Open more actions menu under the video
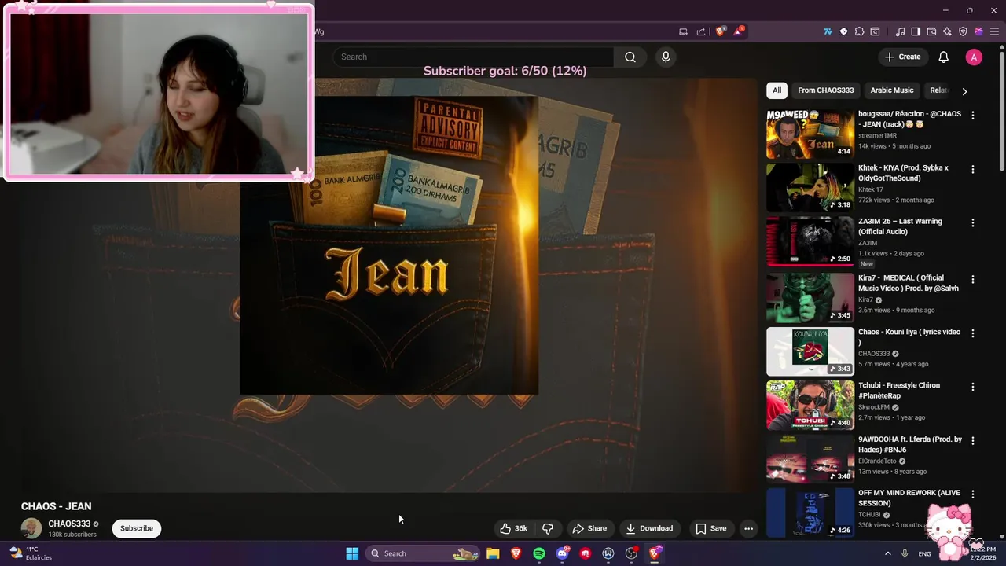 tap(748, 528)
